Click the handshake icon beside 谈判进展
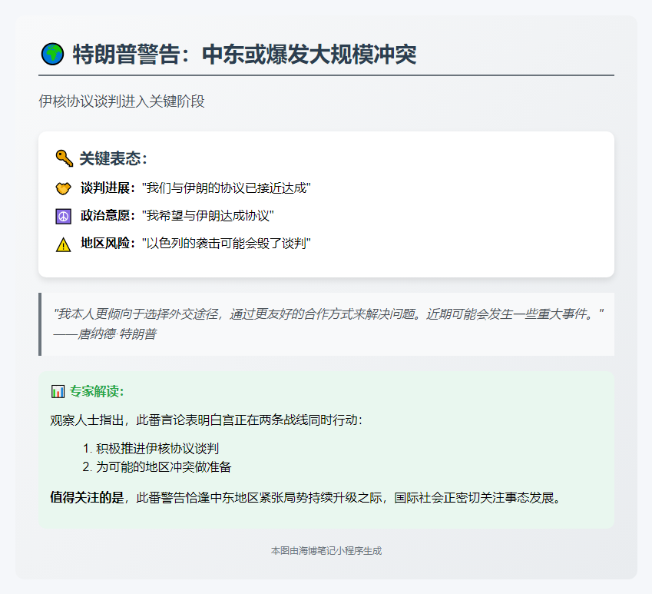 click(64, 188)
